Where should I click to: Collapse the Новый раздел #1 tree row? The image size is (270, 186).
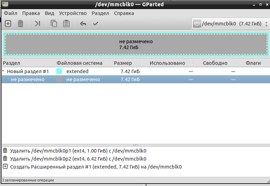(3, 71)
